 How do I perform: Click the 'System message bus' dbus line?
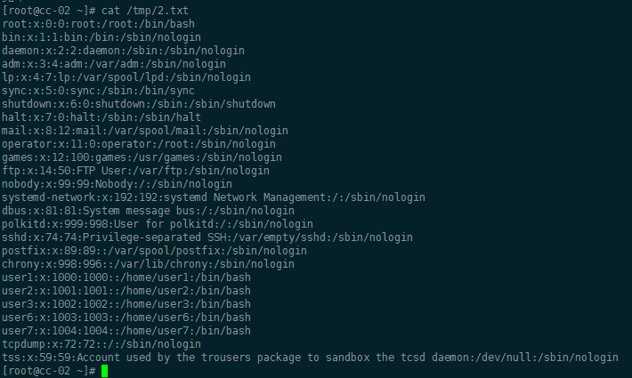[x=126, y=210]
